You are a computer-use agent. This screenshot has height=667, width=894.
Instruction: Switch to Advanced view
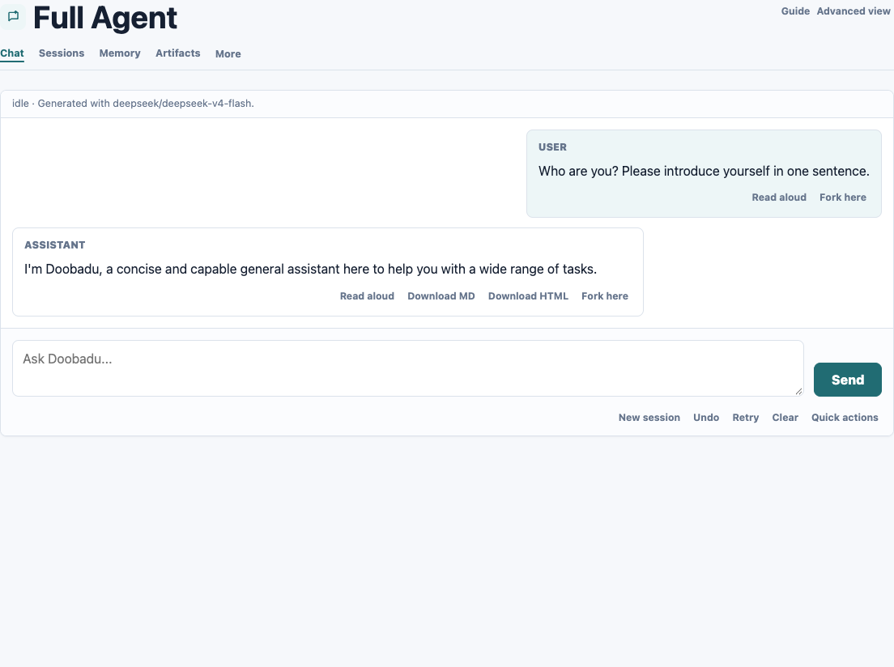(x=854, y=11)
